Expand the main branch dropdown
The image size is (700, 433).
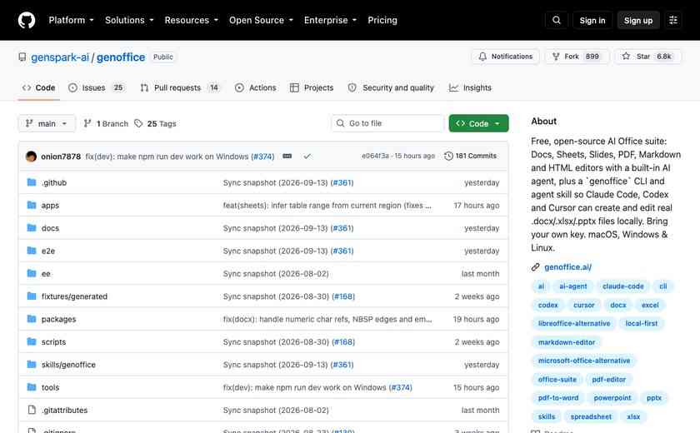tap(47, 123)
